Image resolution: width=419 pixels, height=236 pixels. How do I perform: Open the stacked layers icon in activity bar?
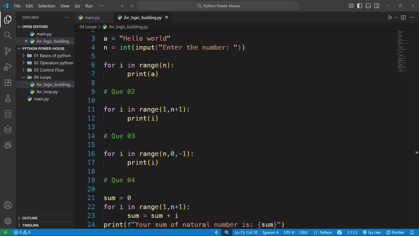[x=8, y=130]
